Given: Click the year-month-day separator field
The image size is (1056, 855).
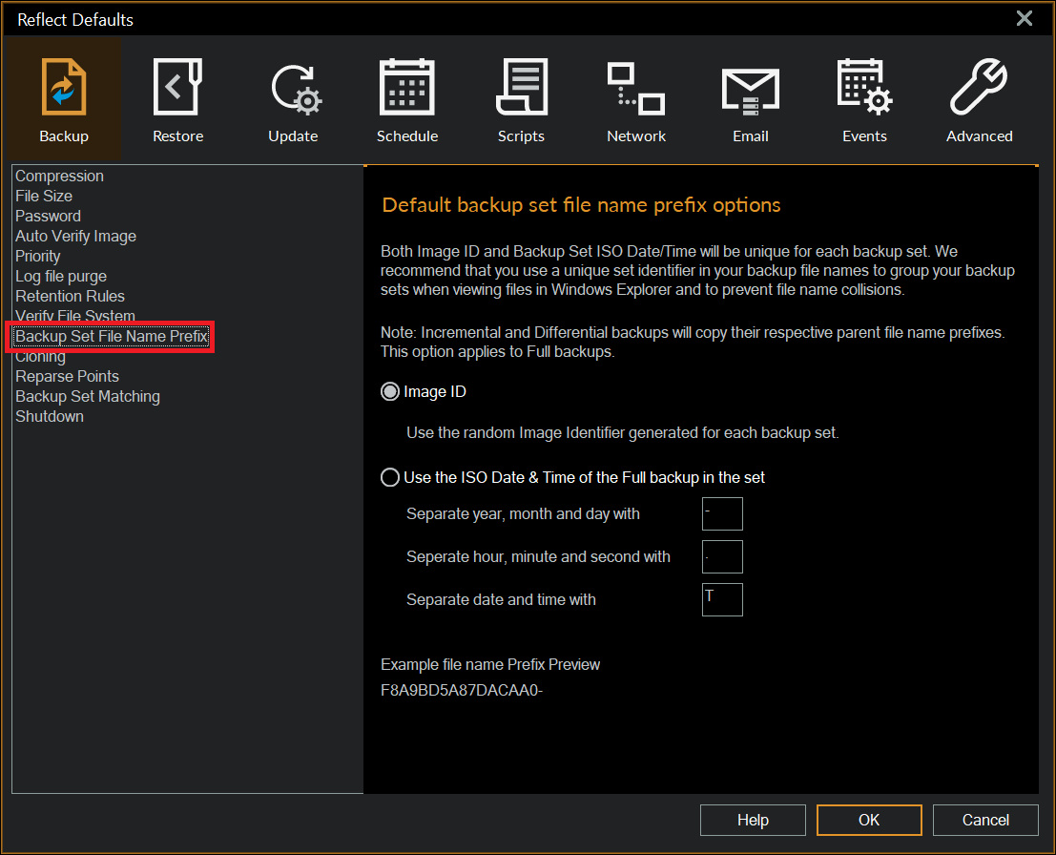Looking at the screenshot, I should point(722,513).
